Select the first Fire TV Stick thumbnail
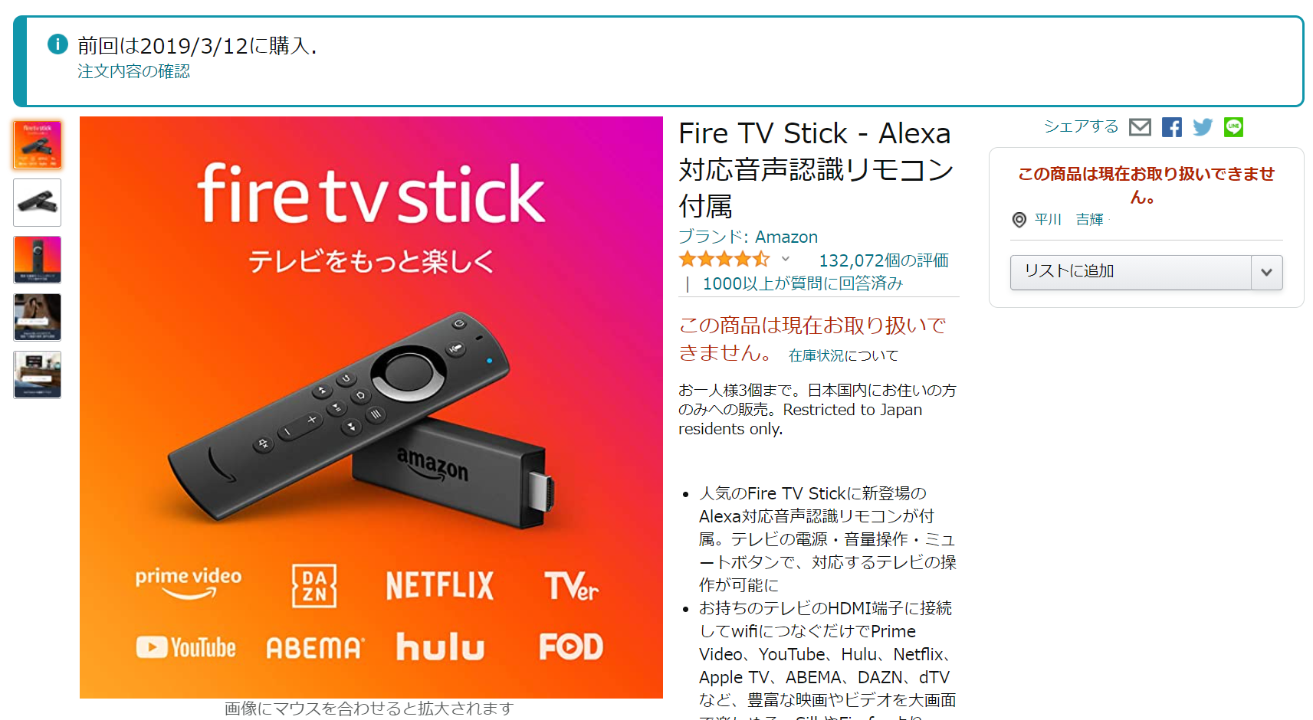 (x=37, y=145)
